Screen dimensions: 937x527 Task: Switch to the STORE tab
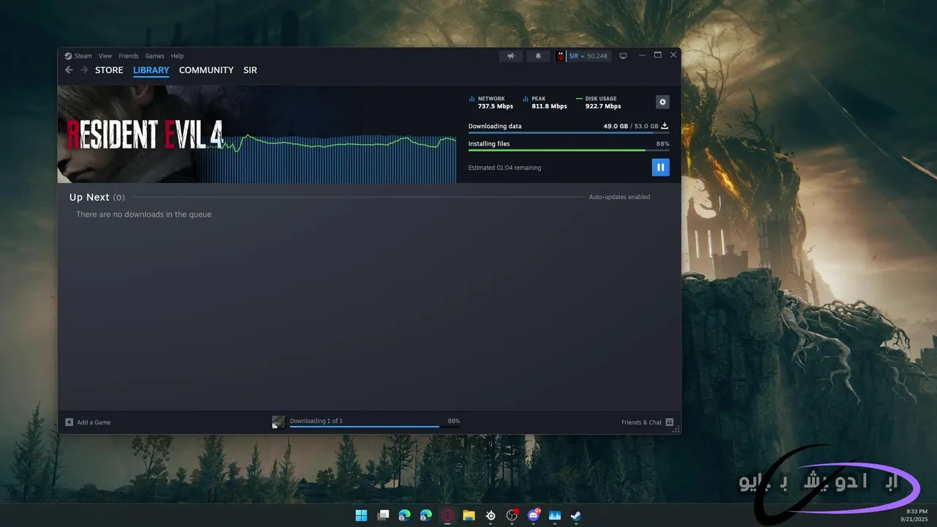pos(109,70)
